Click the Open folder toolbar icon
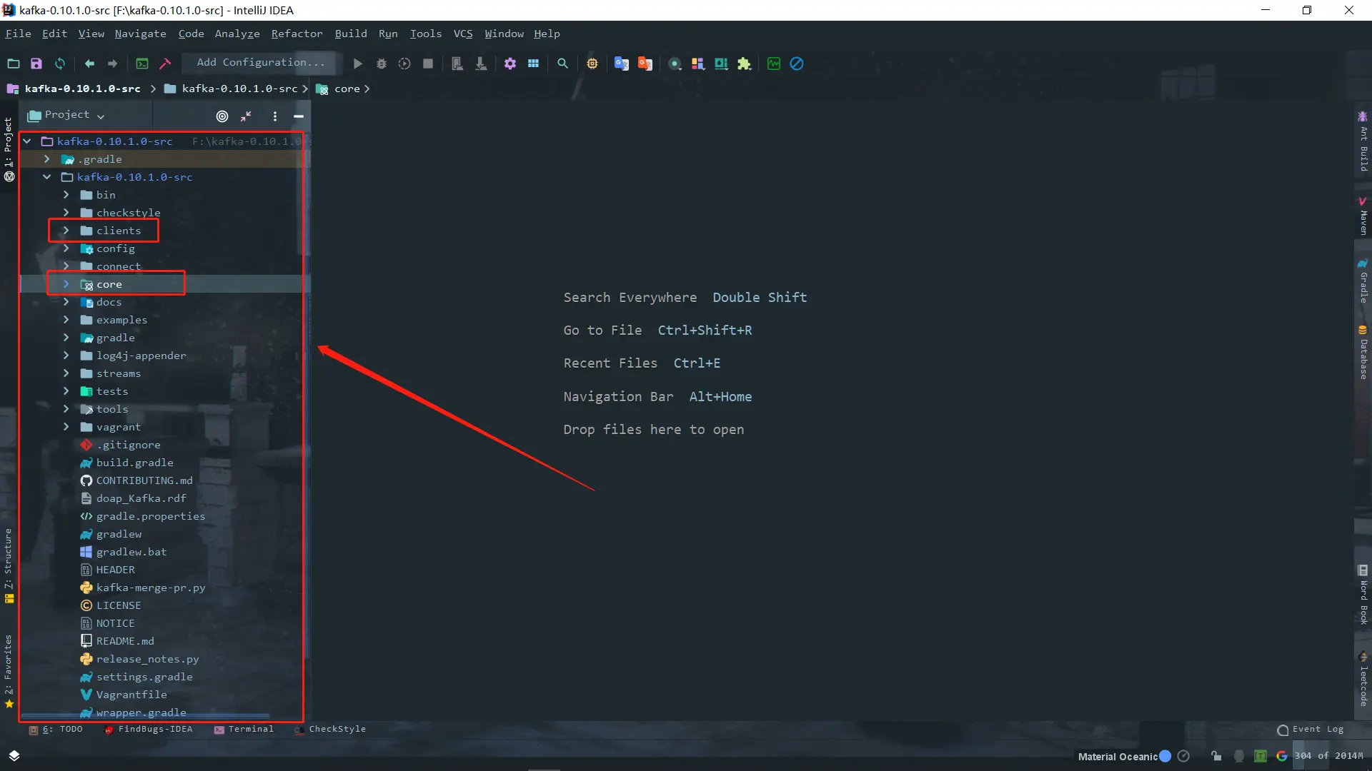 [13, 64]
